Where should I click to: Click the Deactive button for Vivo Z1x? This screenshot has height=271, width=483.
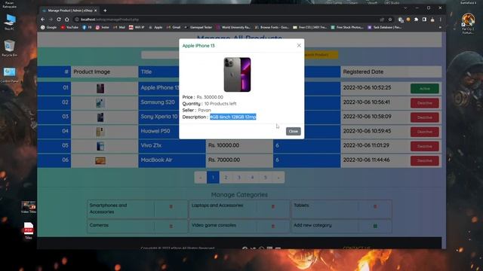[424, 146]
